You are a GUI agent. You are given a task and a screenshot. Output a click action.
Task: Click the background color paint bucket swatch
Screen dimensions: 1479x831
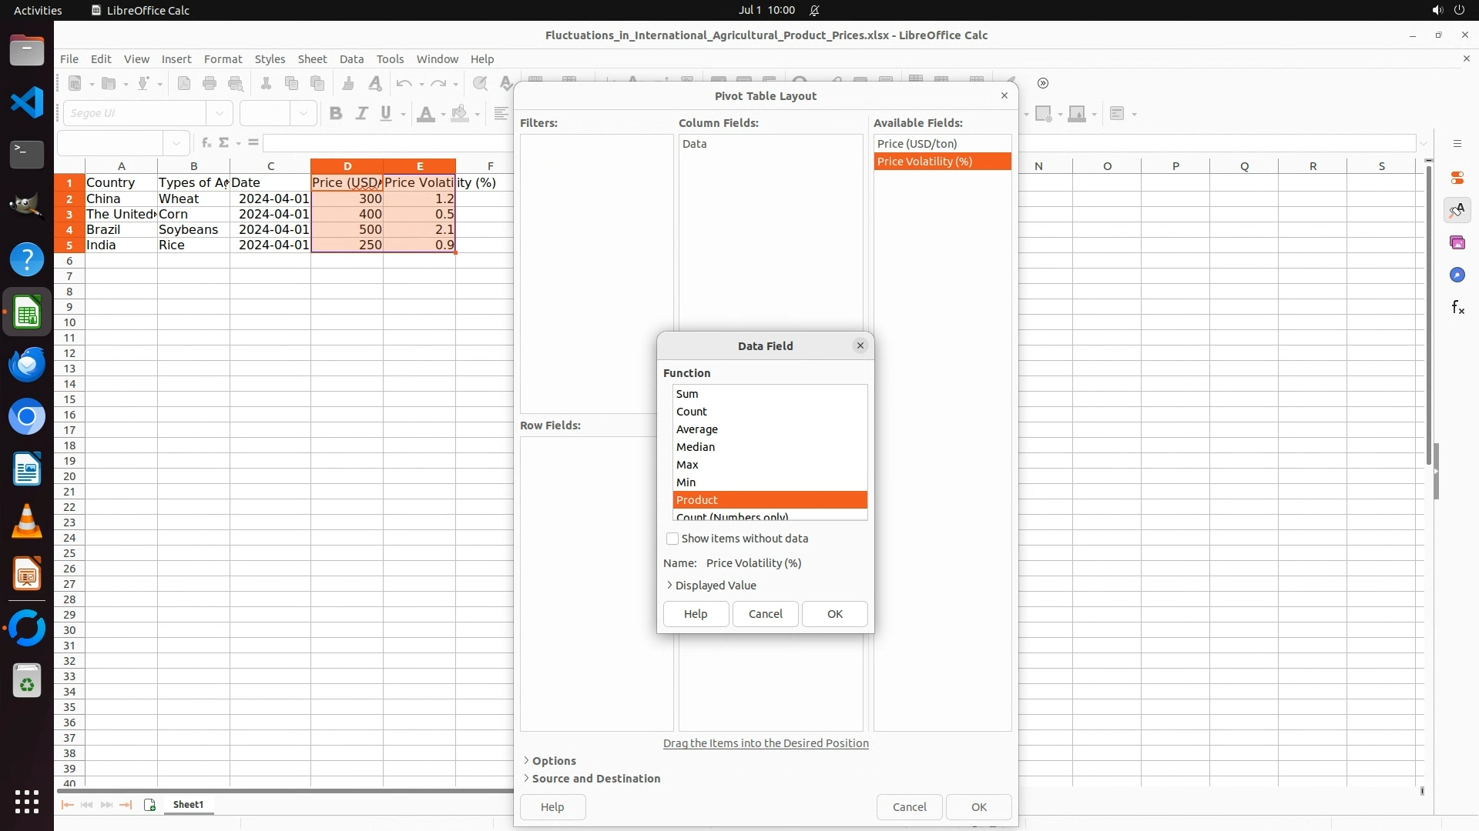click(460, 114)
